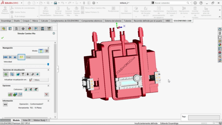The width and height of the screenshot is (222, 125).
Task: Open the Options gear icon
Action: coord(94,3)
